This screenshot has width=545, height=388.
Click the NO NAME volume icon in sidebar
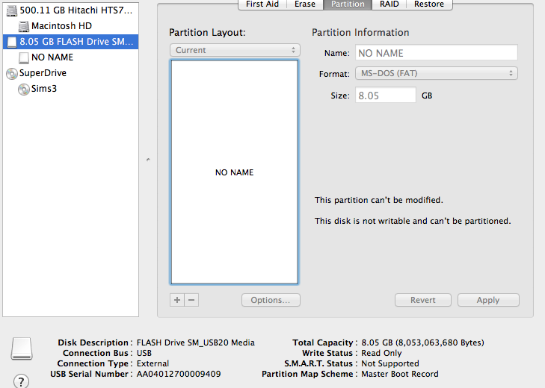(24, 57)
